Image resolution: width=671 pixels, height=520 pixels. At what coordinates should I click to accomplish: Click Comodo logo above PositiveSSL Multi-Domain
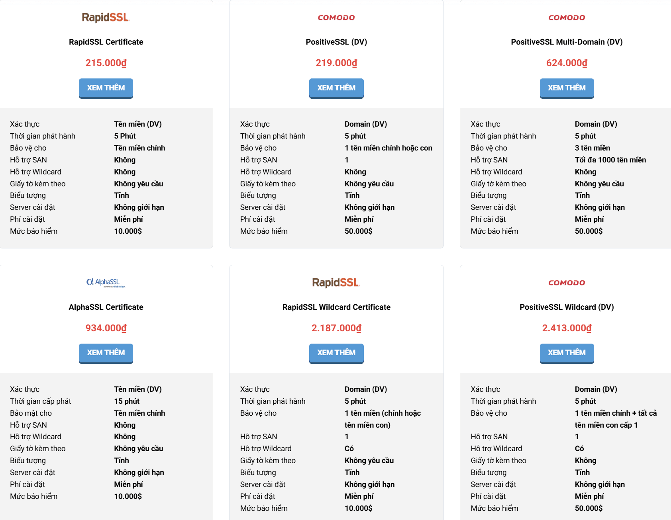567,18
